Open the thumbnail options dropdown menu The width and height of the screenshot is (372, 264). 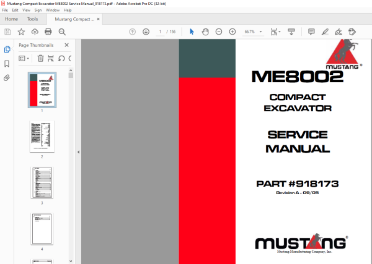pyautogui.click(x=24, y=58)
